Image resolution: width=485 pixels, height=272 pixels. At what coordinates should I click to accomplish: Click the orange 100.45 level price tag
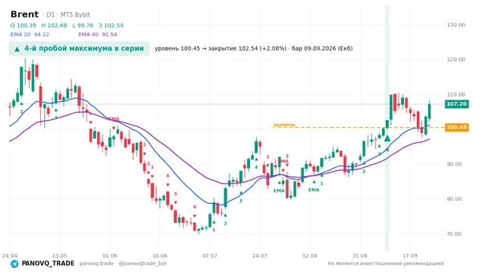456,128
